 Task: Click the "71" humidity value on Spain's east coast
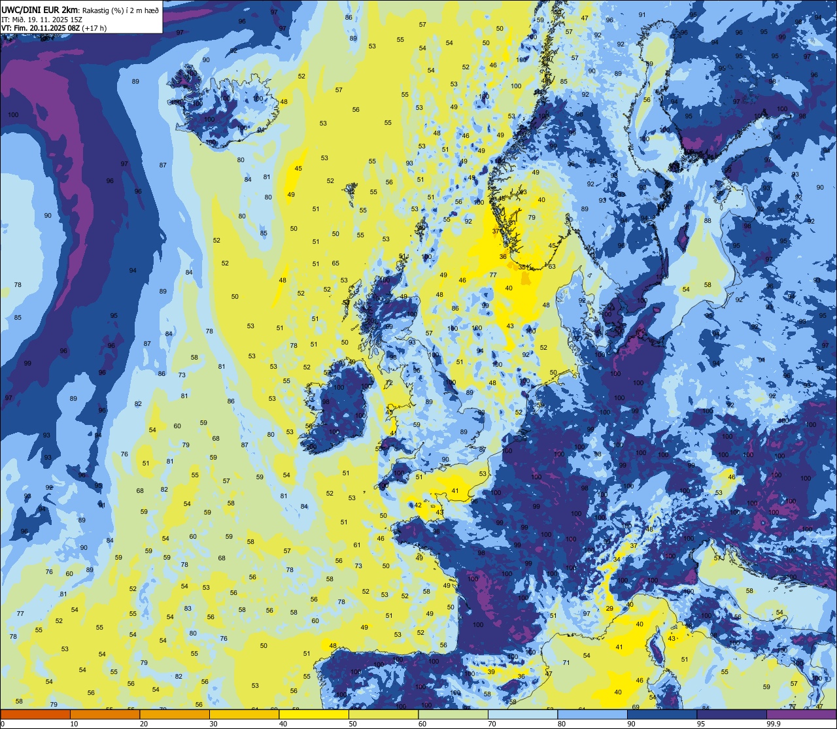[x=566, y=663]
